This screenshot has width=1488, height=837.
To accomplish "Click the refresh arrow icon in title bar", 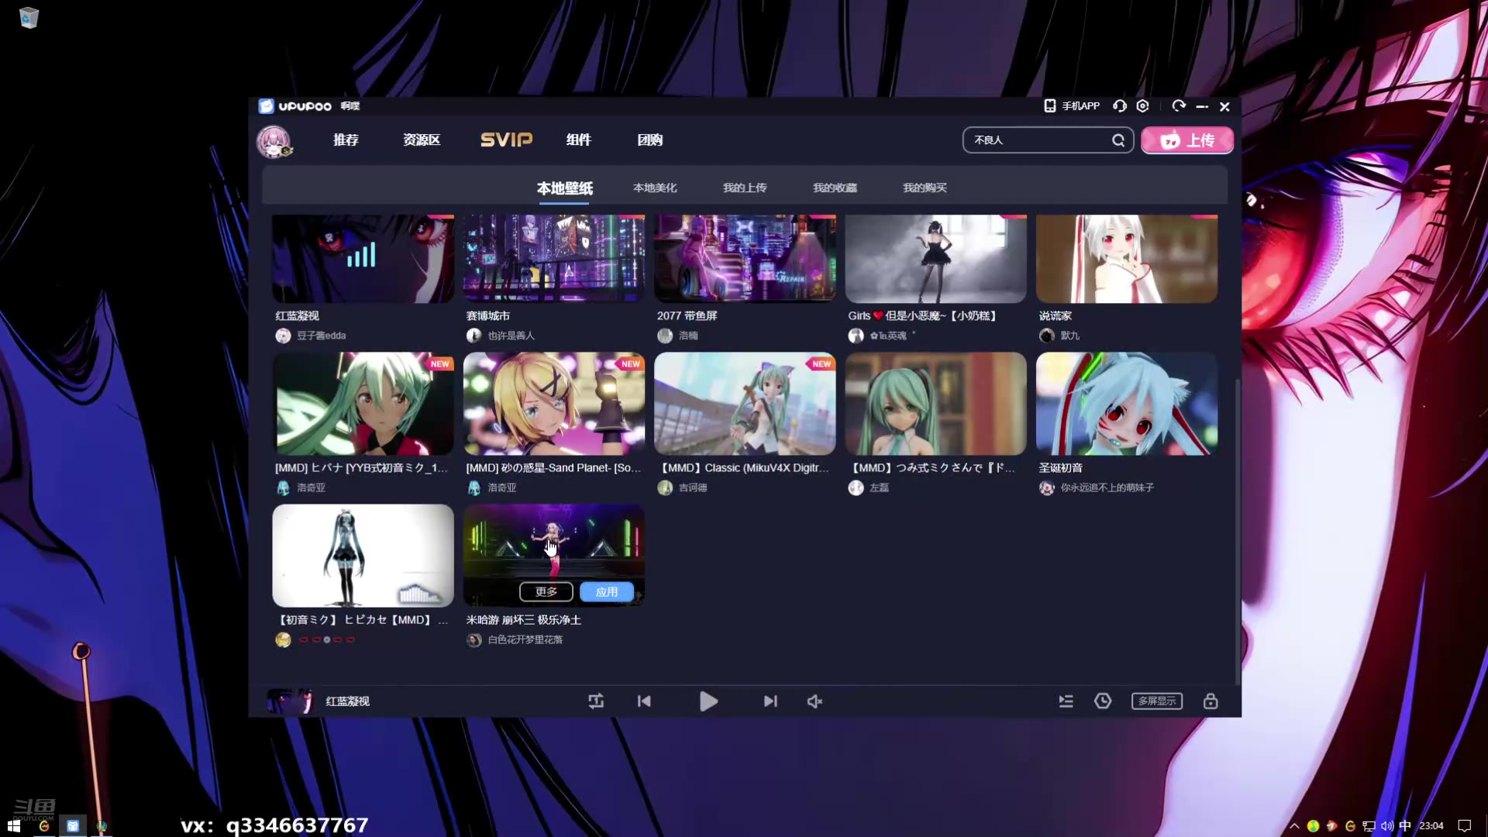I will (x=1179, y=106).
